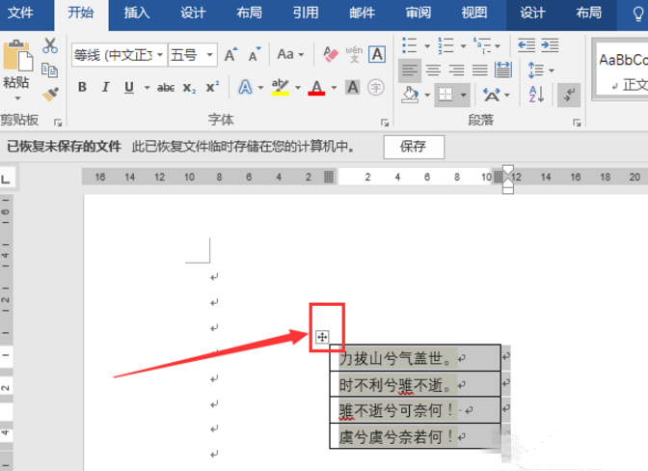This screenshot has height=471, width=648.
Task: Click the table move handle
Action: [322, 337]
